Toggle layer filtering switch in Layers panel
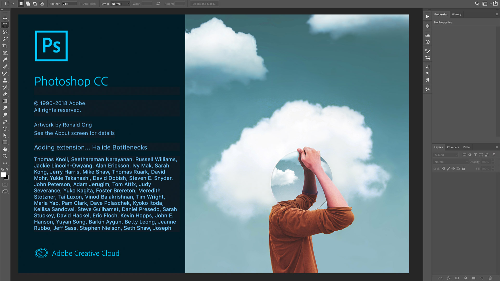This screenshot has width=500, height=281. [494, 154]
